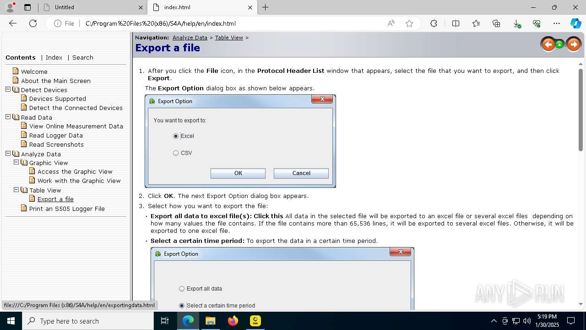Go back in the browser
The width and height of the screenshot is (586, 330).
pos(13,23)
